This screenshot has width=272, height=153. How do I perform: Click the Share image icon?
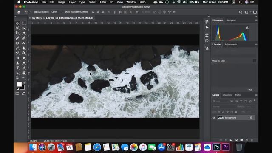(255, 12)
